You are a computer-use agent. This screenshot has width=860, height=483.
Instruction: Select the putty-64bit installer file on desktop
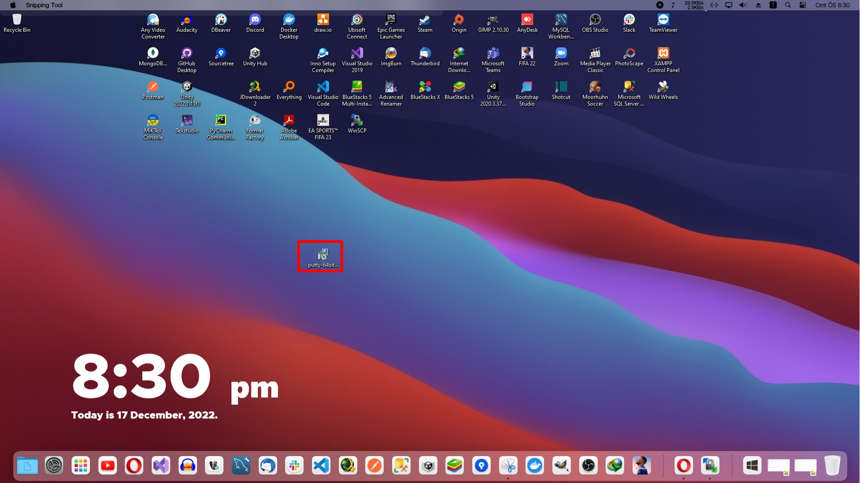[322, 258]
